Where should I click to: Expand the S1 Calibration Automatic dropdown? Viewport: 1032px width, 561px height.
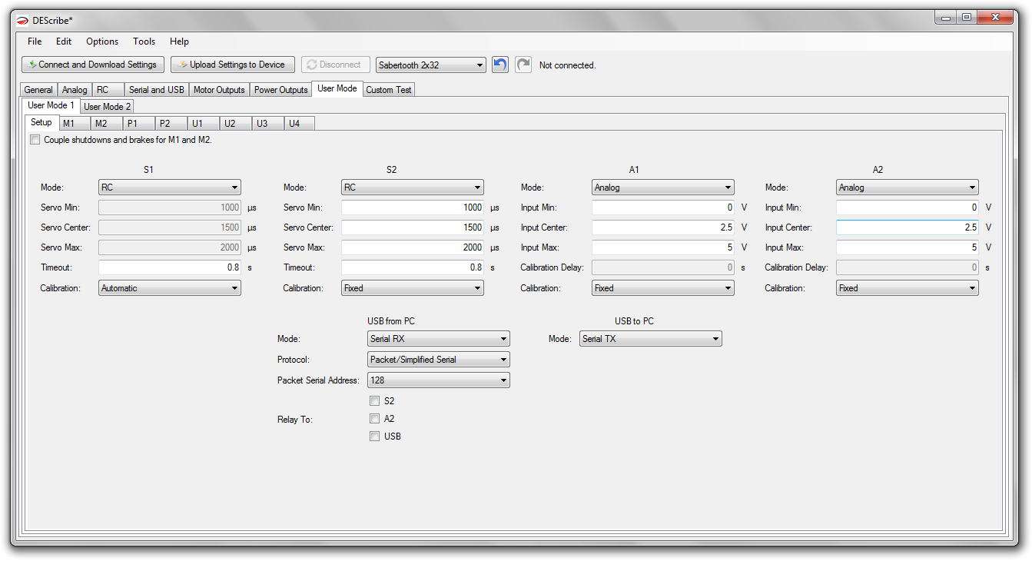tap(170, 288)
